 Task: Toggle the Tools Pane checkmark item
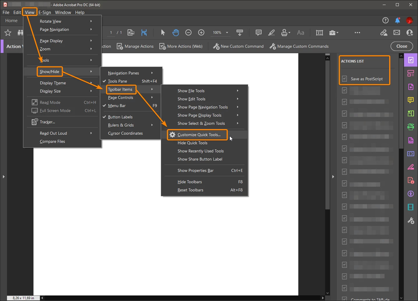[130, 81]
